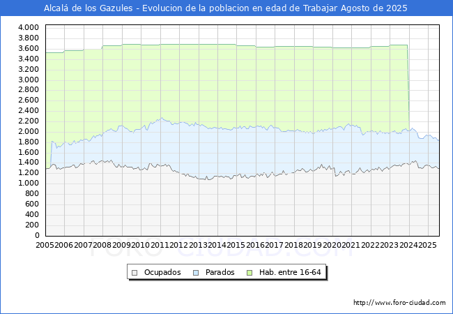This screenshot has height=314, width=453.
Task: Click the 2022 x-axis year label
Action: [370, 245]
